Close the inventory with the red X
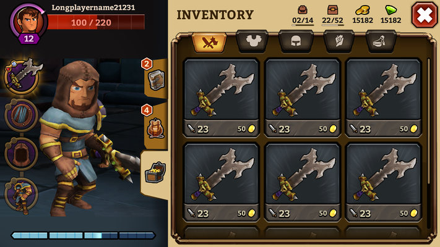This screenshot has height=247, width=440. [425, 15]
